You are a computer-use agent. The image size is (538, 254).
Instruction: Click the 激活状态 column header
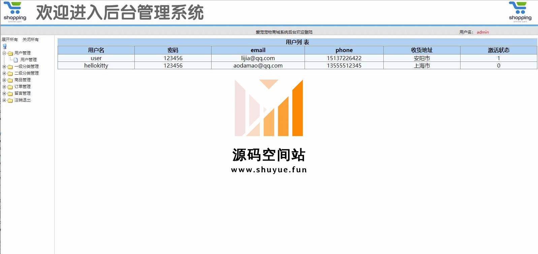tap(499, 50)
